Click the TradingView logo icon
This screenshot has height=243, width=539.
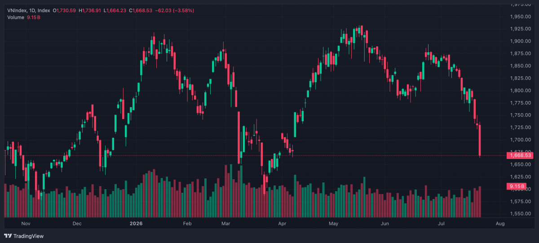8,236
